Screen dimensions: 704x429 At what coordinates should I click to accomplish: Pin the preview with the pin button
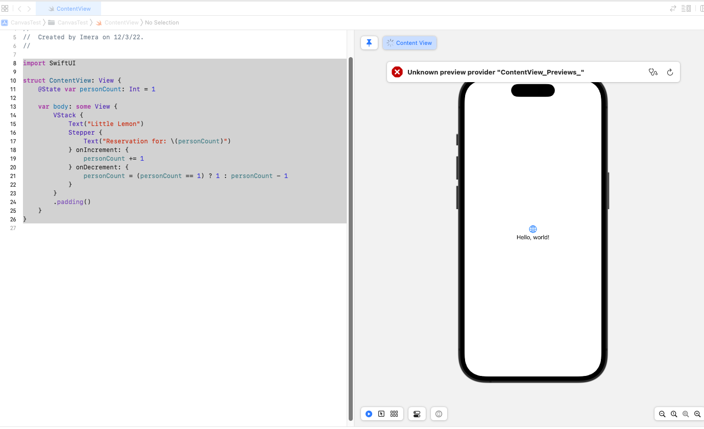pos(369,43)
